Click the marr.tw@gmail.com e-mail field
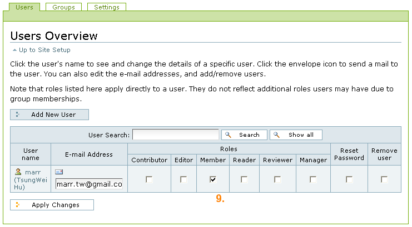 [x=89, y=184]
